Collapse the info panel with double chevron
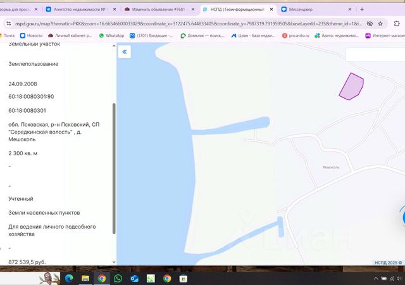 pyautogui.click(x=124, y=52)
